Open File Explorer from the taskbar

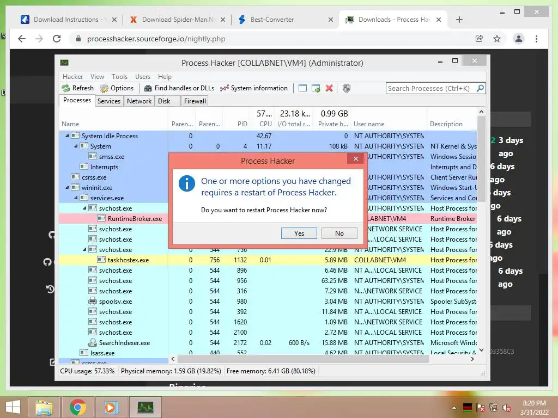coord(44,407)
